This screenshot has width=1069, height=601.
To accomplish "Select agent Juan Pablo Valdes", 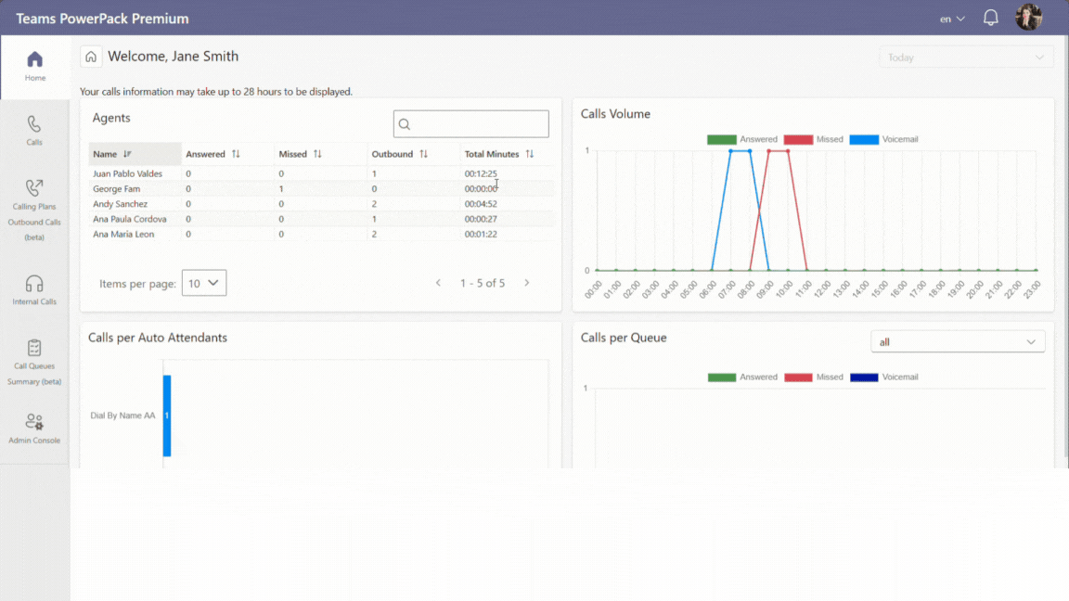I will (127, 173).
